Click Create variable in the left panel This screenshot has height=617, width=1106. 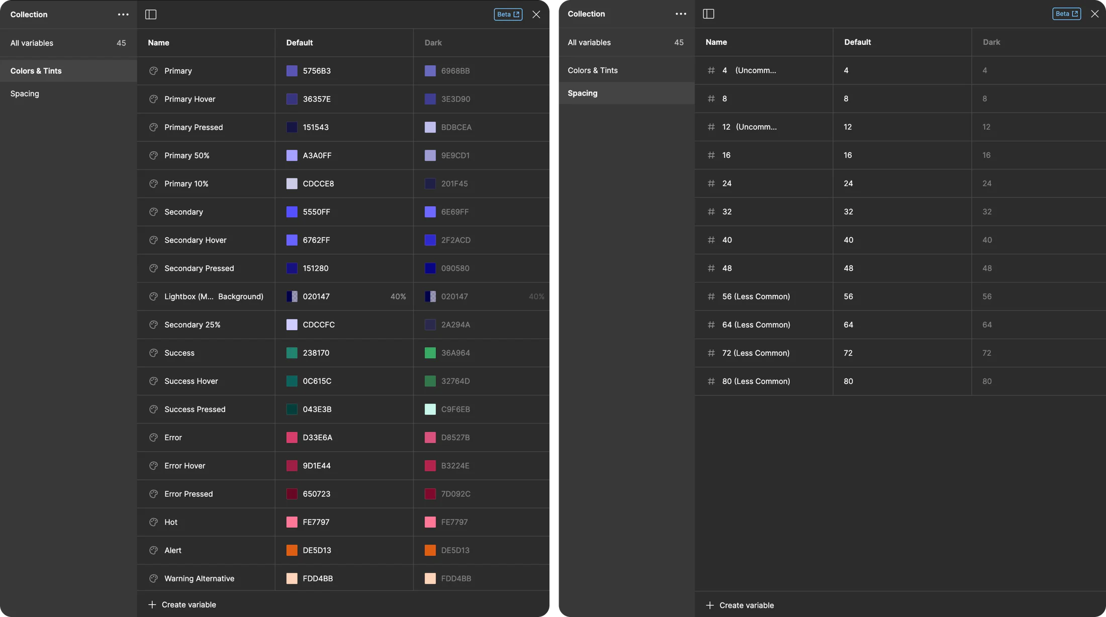[182, 604]
